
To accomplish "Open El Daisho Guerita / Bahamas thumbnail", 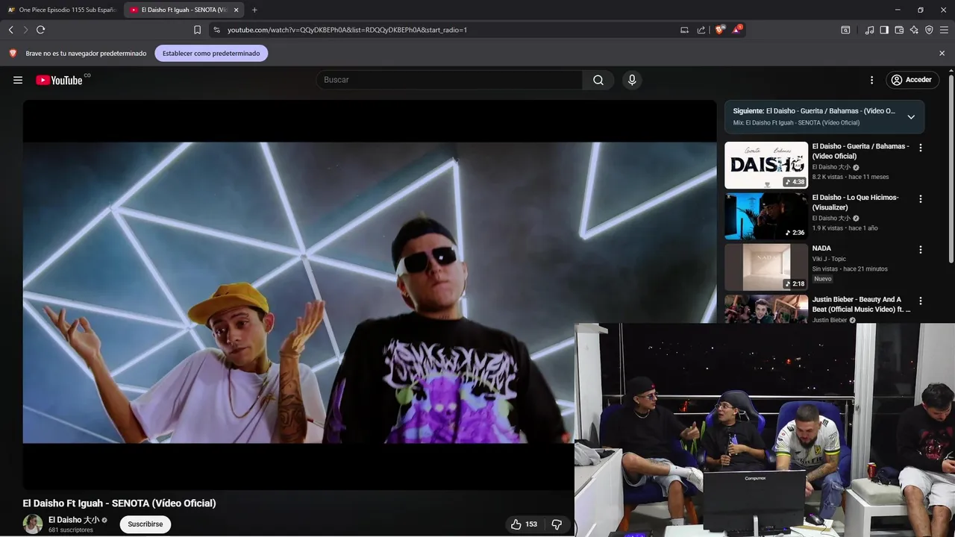I will pyautogui.click(x=766, y=165).
